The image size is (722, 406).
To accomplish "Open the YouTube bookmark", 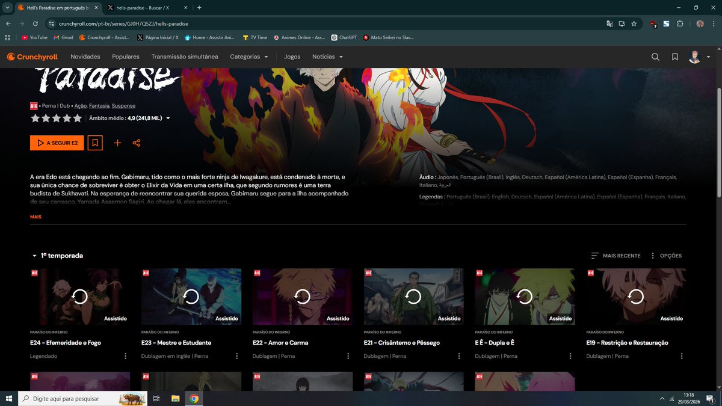I will [x=34, y=37].
